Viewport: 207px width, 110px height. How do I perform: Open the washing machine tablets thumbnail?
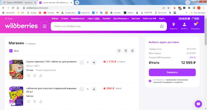(16, 96)
